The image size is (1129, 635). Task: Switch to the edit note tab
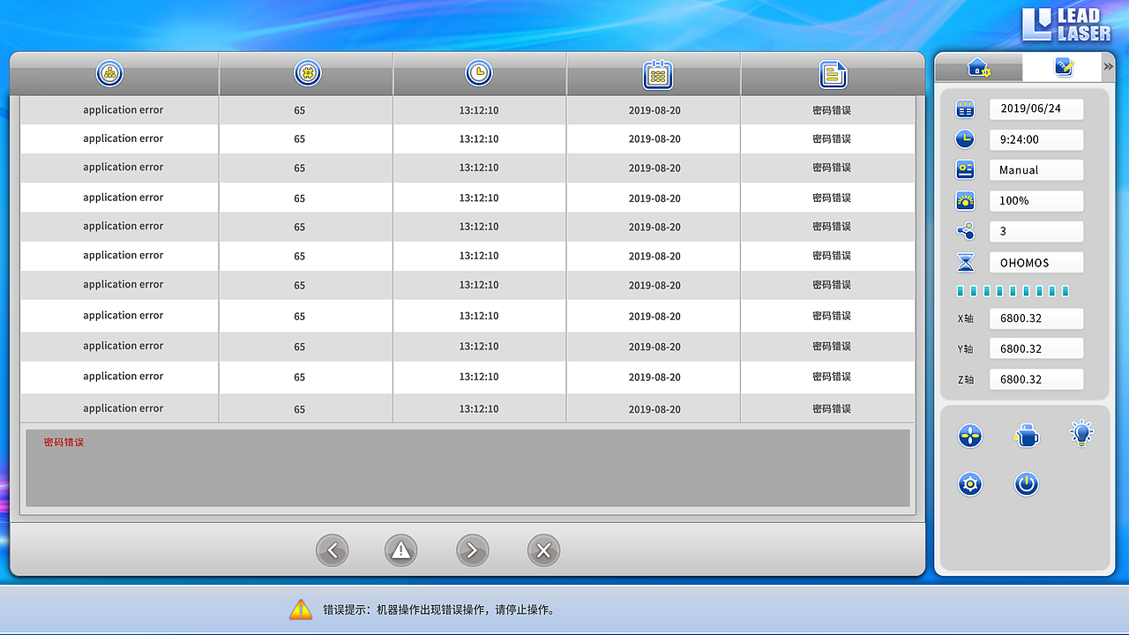coord(1063,67)
